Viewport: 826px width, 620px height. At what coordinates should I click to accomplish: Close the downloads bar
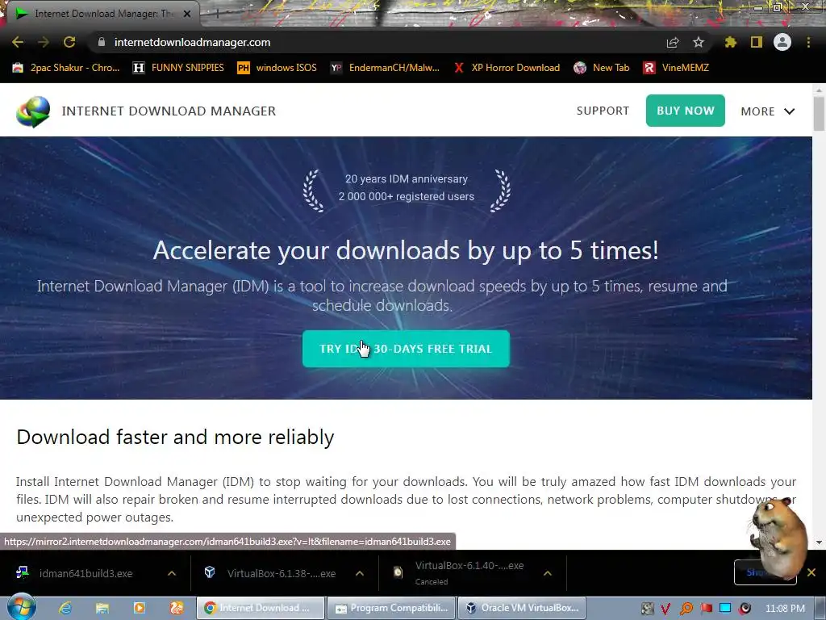tap(811, 572)
